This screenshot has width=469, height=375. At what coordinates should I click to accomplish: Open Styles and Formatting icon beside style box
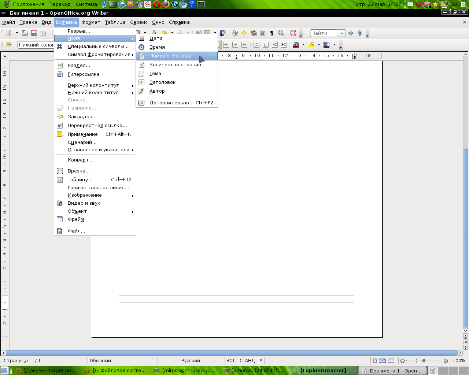(10, 45)
